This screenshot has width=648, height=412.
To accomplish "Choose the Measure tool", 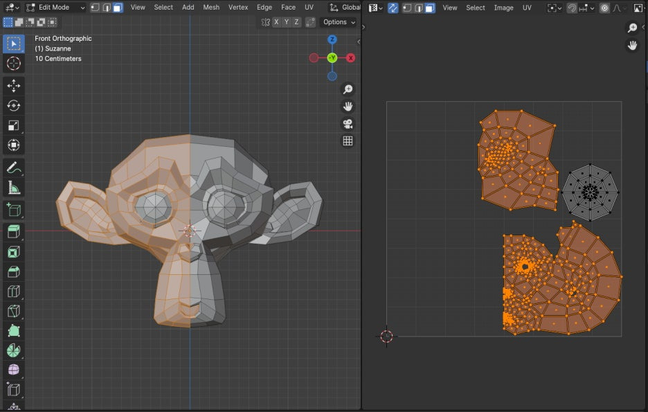I will coord(14,188).
